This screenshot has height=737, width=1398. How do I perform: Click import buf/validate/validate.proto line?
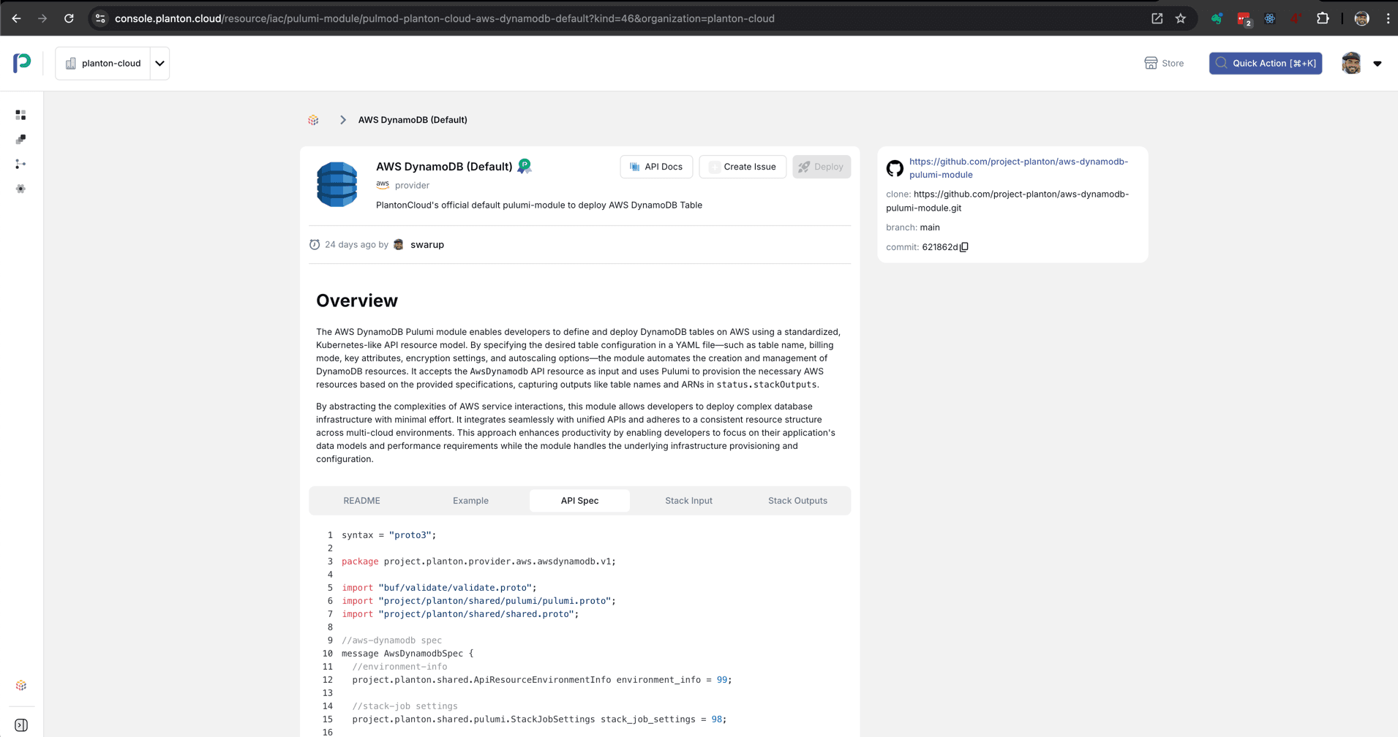coord(439,588)
